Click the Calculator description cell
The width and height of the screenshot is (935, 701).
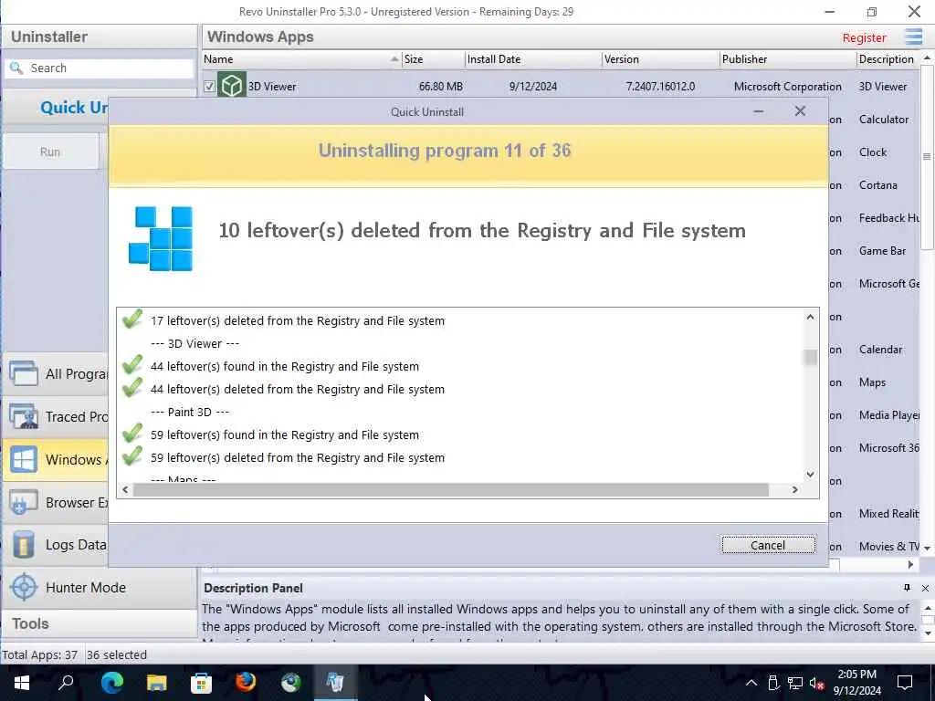884,120
